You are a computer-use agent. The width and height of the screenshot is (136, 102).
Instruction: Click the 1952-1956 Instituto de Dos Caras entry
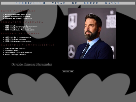18,28
